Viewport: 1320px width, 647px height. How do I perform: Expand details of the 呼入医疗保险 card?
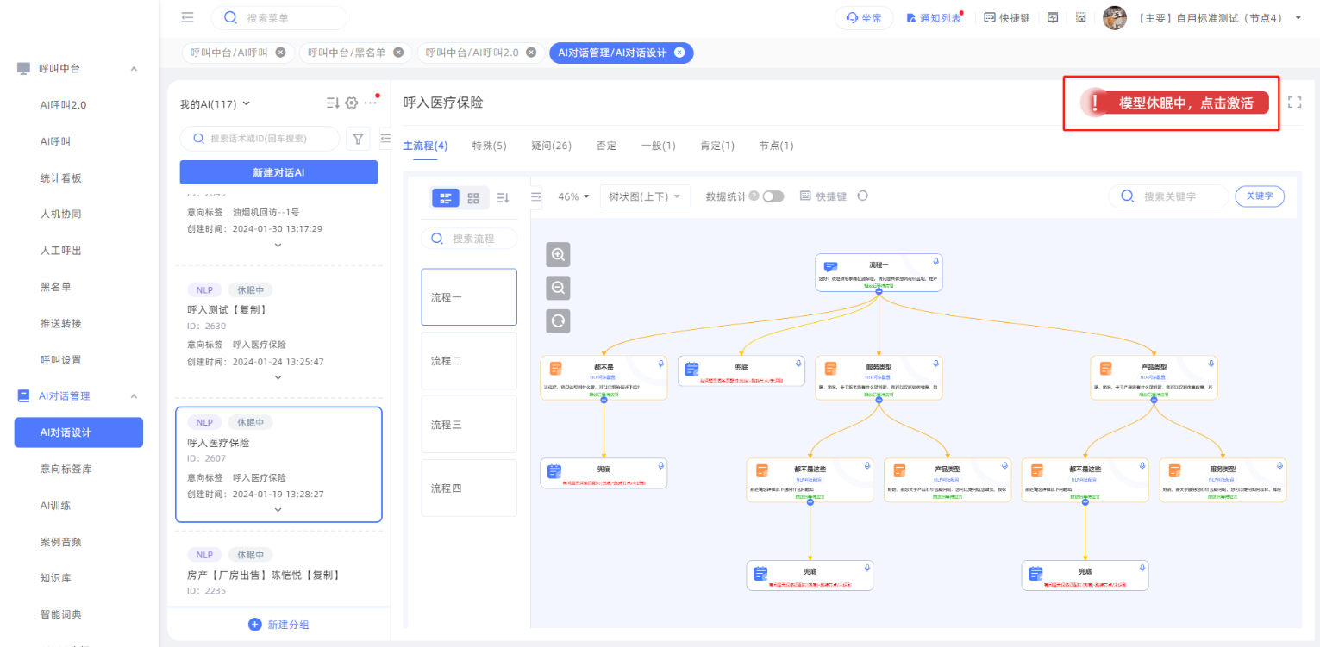point(278,509)
